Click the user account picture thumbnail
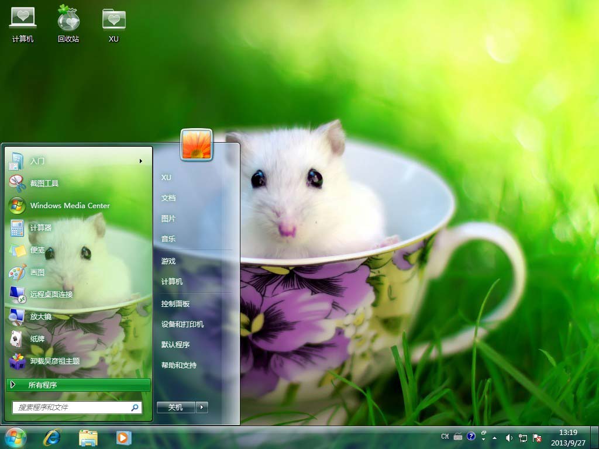This screenshot has width=599, height=449. [197, 144]
